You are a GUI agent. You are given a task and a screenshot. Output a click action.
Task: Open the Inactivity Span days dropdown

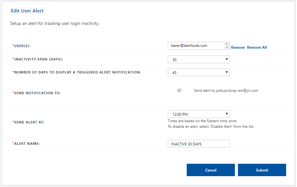[199, 60]
